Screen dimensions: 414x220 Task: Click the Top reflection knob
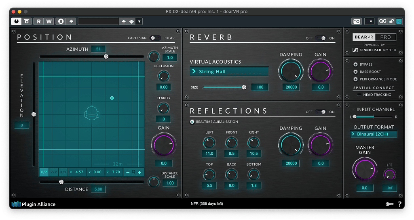tap(209, 174)
